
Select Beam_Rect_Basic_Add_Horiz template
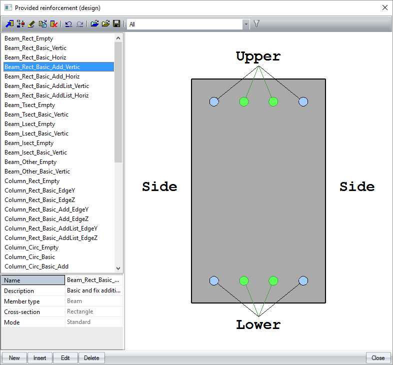pyautogui.click(x=59, y=76)
